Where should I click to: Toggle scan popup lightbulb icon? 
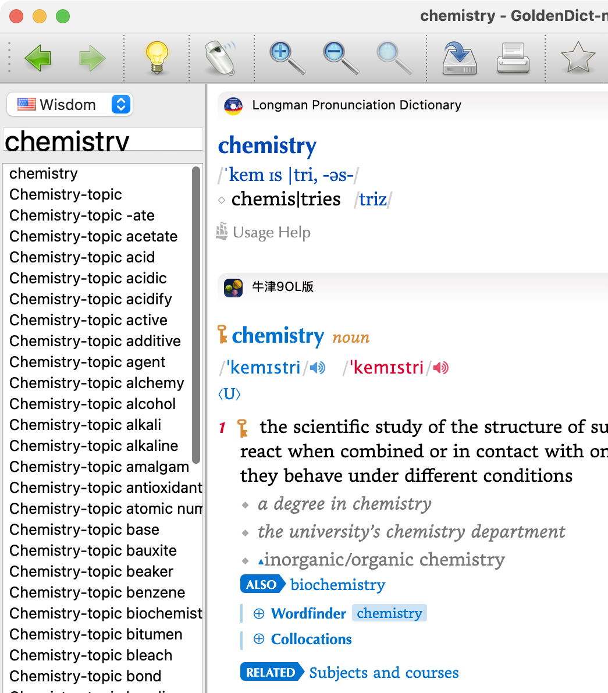[x=157, y=58]
